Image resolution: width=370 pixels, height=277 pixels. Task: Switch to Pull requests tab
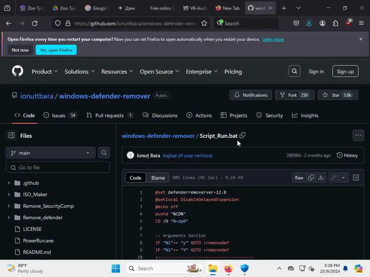[x=109, y=115]
